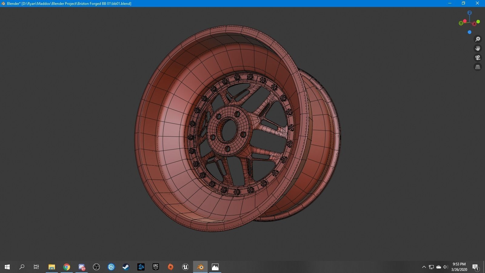Viewport: 485px width, 273px height.
Task: Close the Blender window
Action: click(477, 3)
